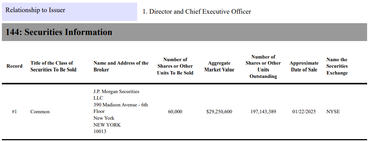Click the Relationship to Issuer label

pos(35,10)
